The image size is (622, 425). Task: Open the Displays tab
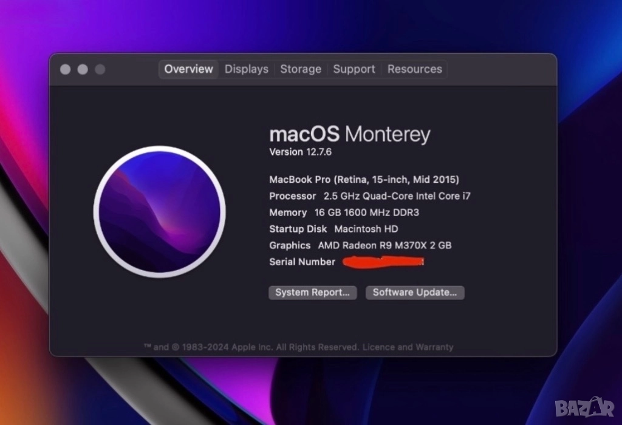(x=246, y=69)
